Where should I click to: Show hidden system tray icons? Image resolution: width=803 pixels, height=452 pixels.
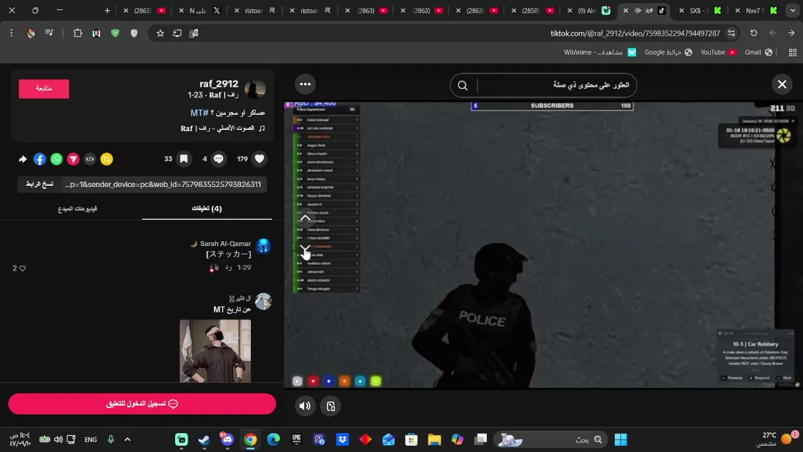pyautogui.click(x=127, y=439)
